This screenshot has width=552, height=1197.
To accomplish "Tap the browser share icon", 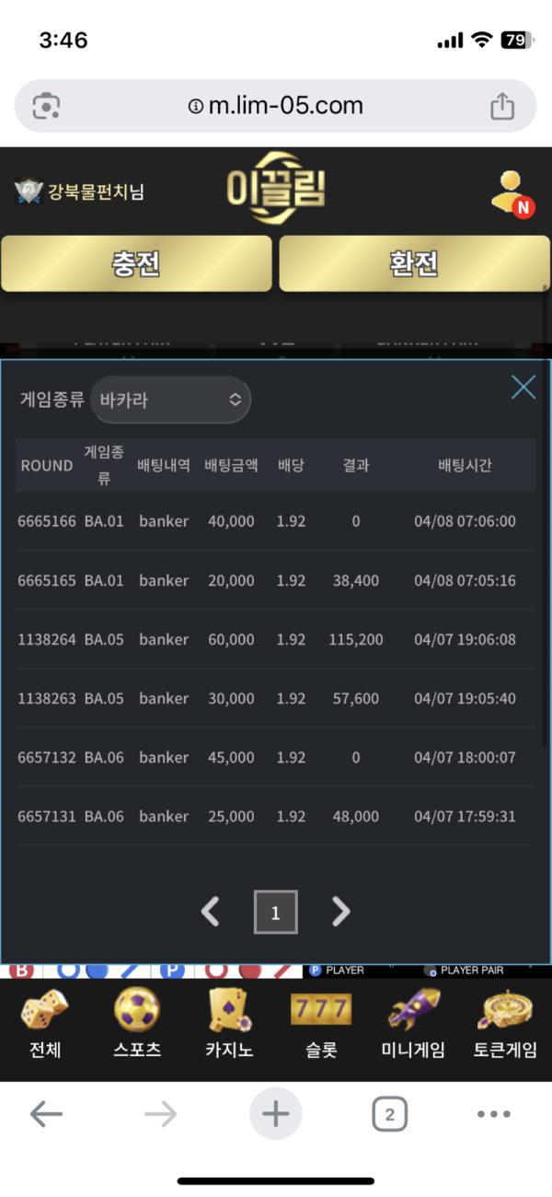I will tap(502, 106).
